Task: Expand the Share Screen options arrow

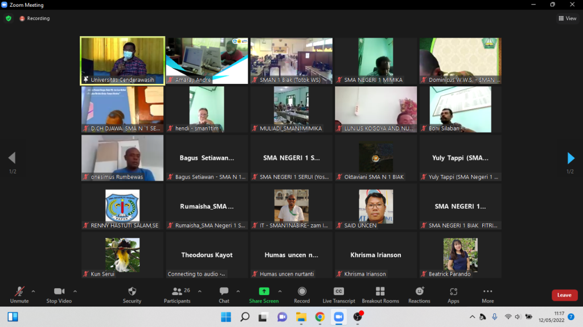Action: (280, 291)
